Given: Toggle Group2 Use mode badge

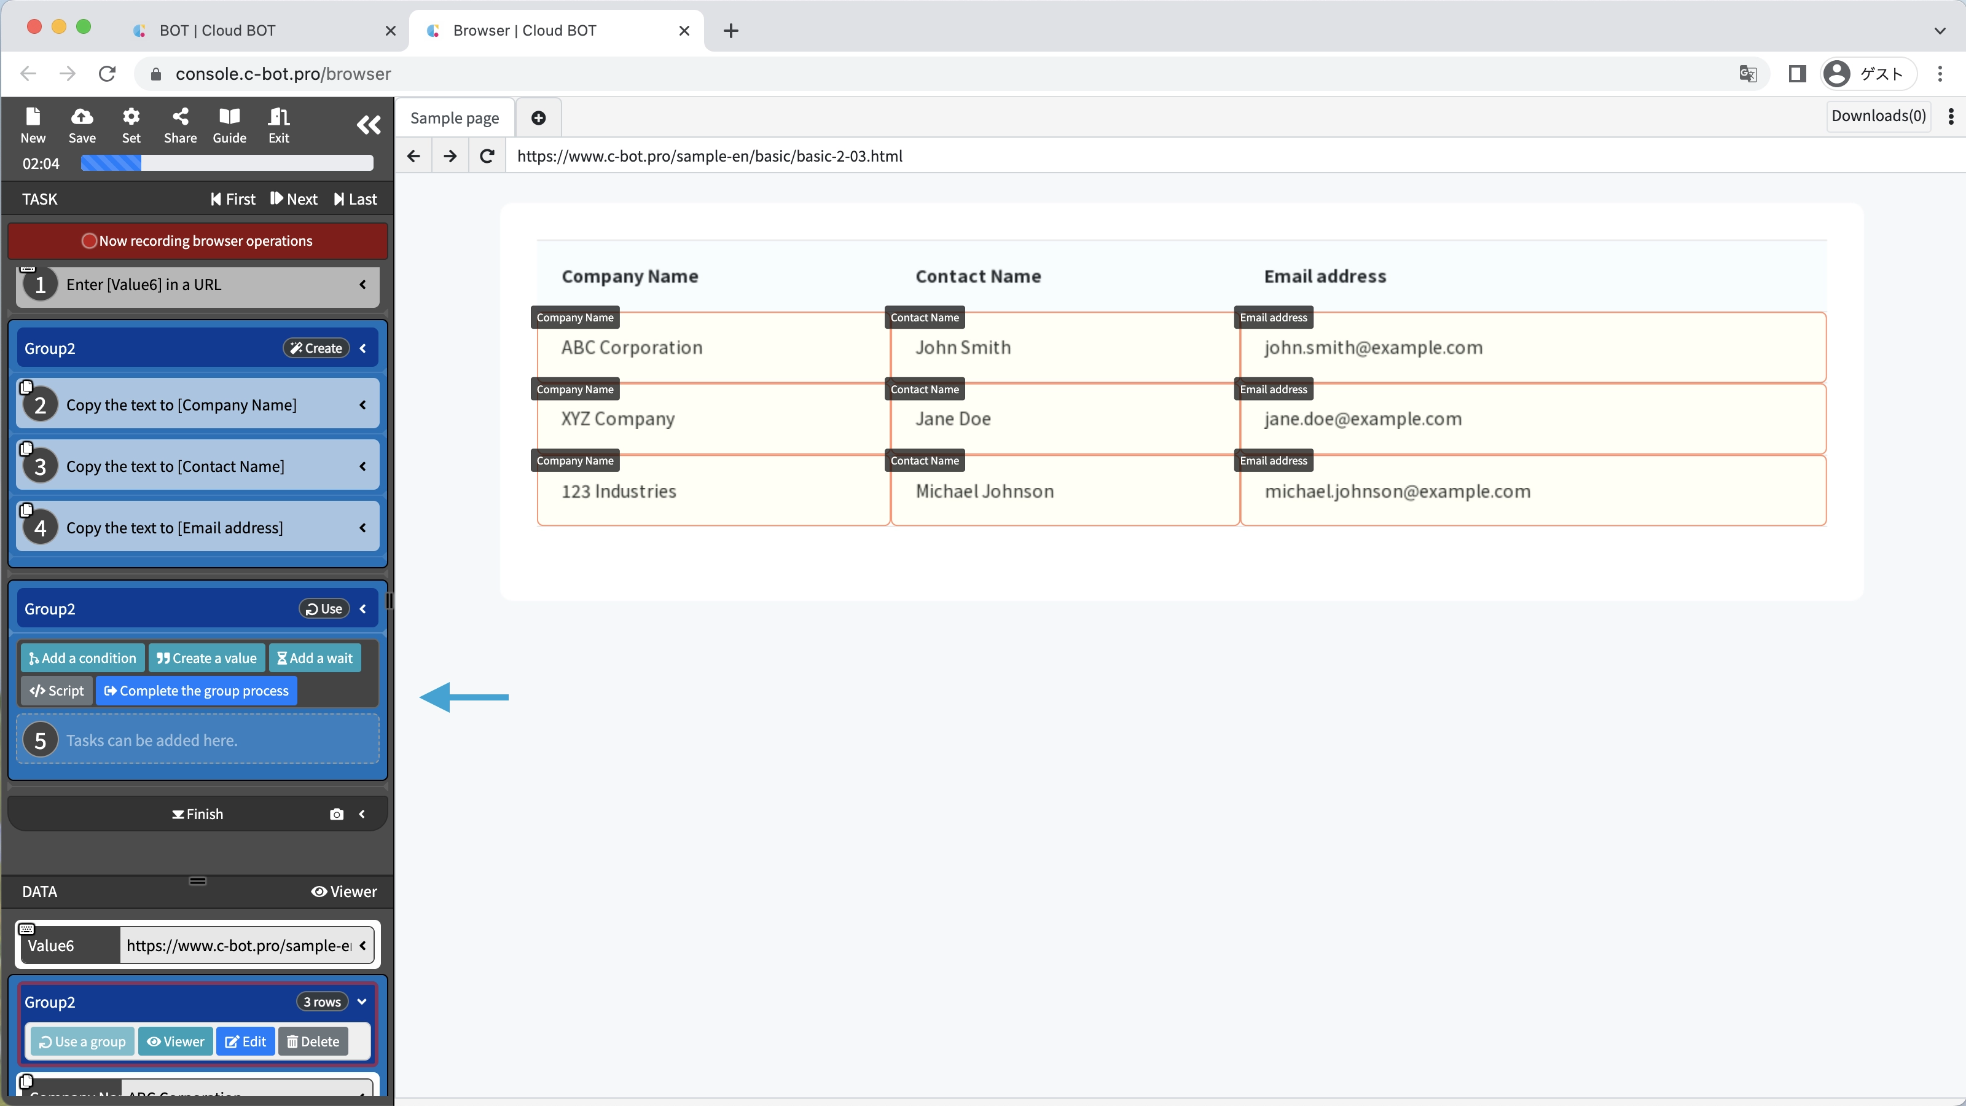Looking at the screenshot, I should point(324,608).
